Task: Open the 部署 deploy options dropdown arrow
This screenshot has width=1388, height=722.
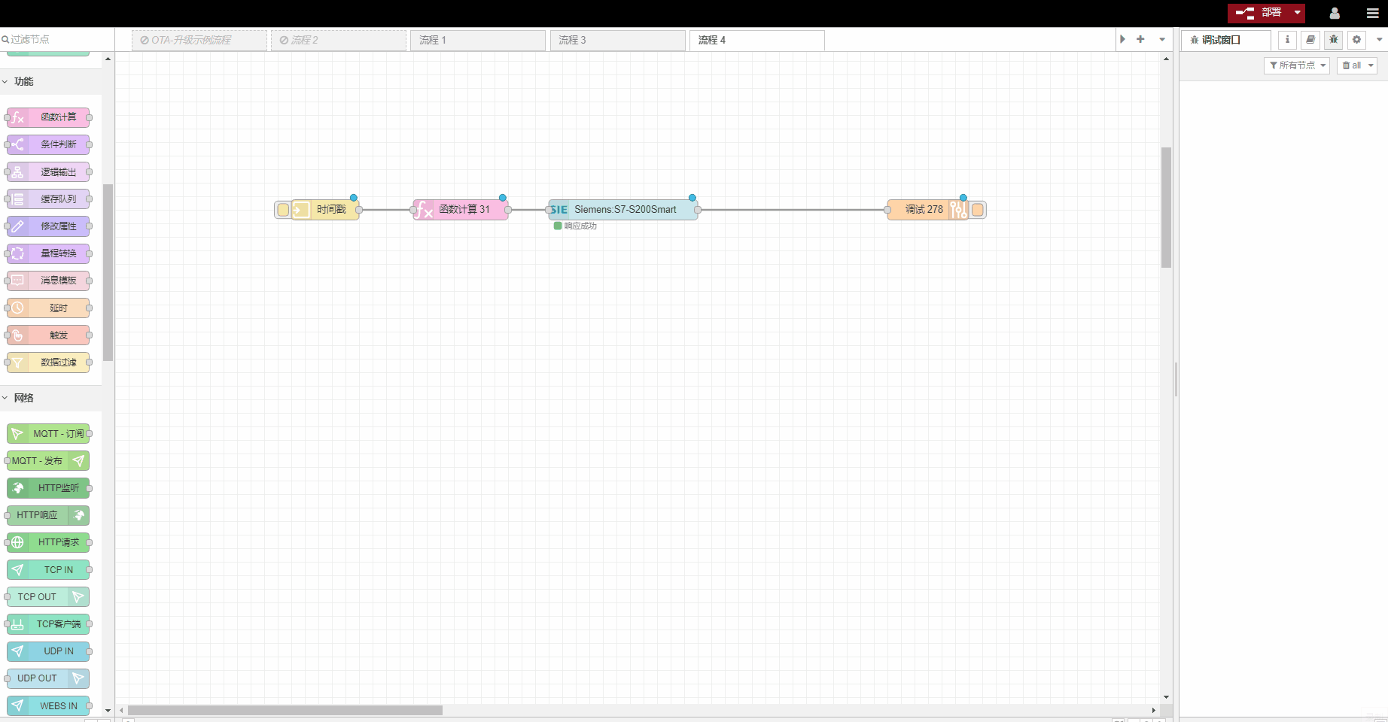Action: 1297,13
